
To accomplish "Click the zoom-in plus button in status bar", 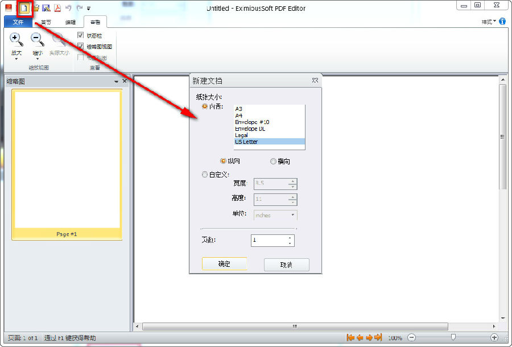I will [x=494, y=337].
